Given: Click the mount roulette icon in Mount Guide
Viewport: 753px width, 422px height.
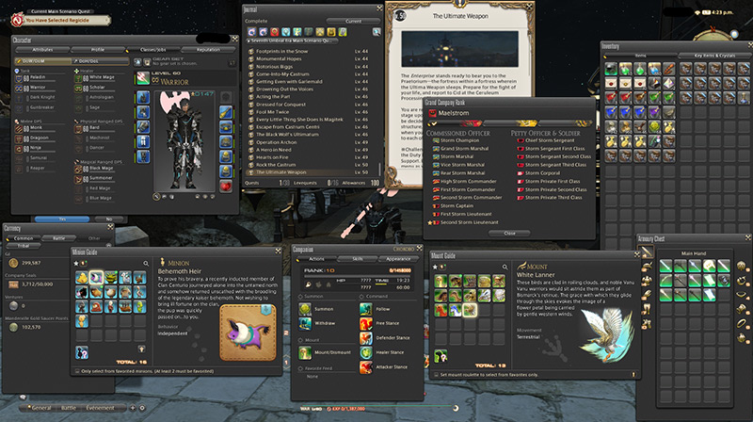Looking at the screenshot, I should (441, 356).
